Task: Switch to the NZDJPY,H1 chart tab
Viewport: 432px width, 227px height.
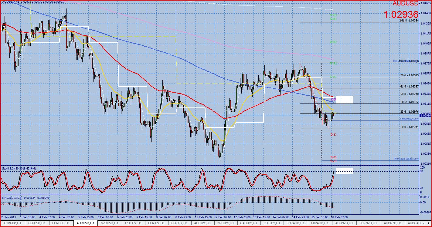Action: point(226,223)
